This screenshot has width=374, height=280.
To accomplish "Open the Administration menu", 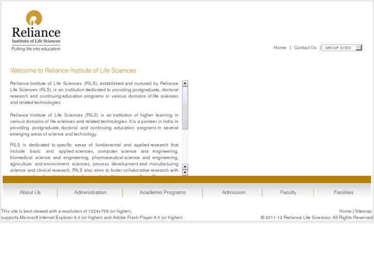I will pyautogui.click(x=90, y=192).
